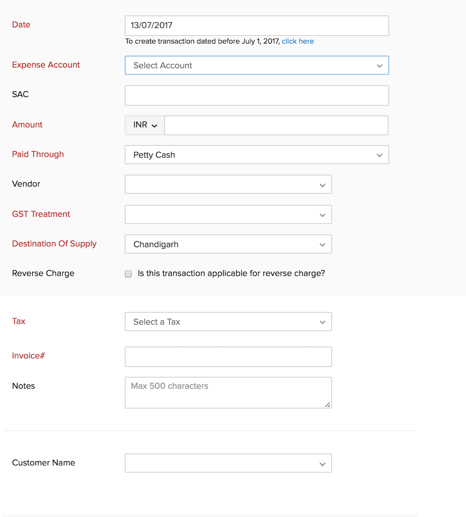Click the Invoice# input field
Image resolution: width=466 pixels, height=517 pixels.
click(x=228, y=357)
